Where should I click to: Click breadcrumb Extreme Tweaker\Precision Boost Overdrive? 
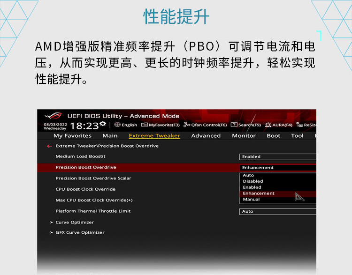pyautogui.click(x=107, y=146)
